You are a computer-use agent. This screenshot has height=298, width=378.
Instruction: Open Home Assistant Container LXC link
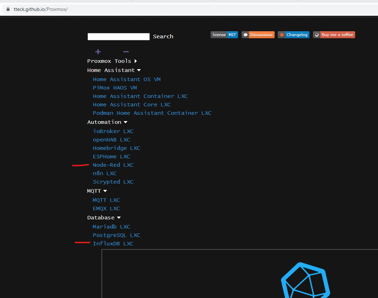click(x=140, y=96)
